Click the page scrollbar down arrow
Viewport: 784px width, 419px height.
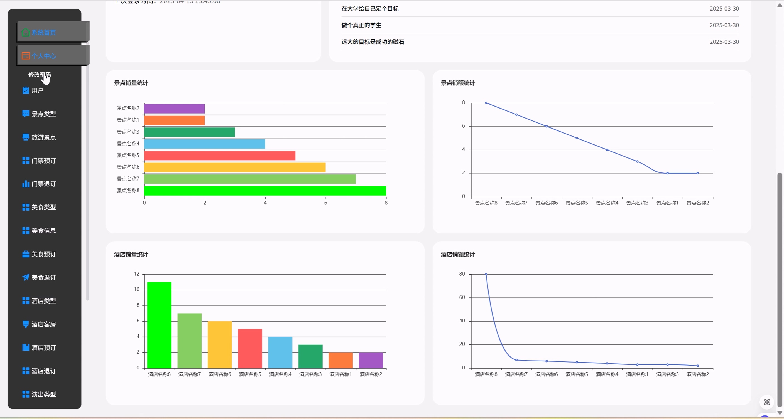pos(780,413)
